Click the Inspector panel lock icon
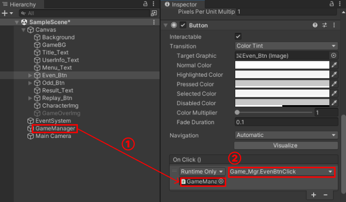The width and height of the screenshot is (346, 202). (x=331, y=4)
